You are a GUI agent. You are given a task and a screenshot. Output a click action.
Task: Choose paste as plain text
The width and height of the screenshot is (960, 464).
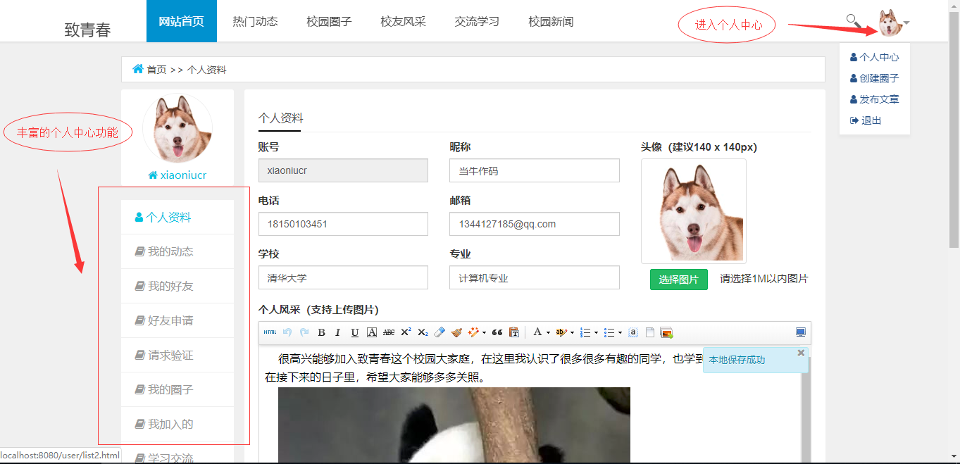tap(514, 332)
